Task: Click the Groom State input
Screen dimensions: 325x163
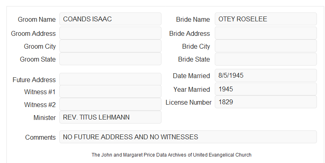Action: [x=110, y=59]
